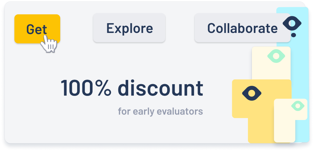Click the dark dot below the top eye
The image size is (314, 151).
click(293, 35)
